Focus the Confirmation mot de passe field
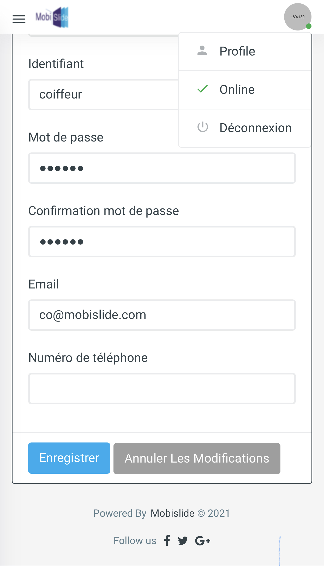The height and width of the screenshot is (566, 324). coord(162,242)
